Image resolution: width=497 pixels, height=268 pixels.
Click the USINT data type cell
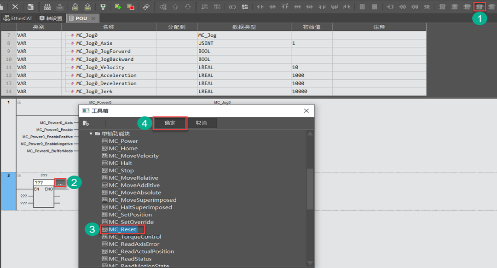[x=244, y=43]
